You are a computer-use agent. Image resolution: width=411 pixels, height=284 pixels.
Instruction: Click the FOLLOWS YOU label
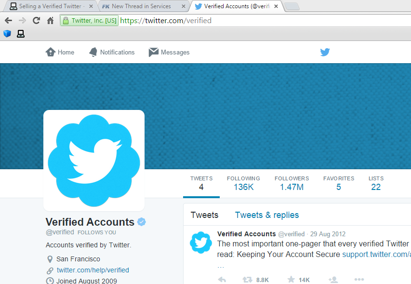click(x=97, y=232)
